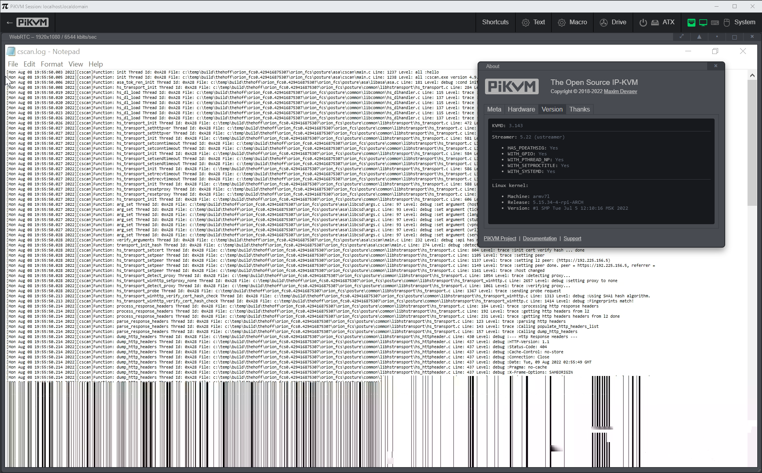
Task: Click the Drive fan icon in the top bar
Action: [603, 22]
